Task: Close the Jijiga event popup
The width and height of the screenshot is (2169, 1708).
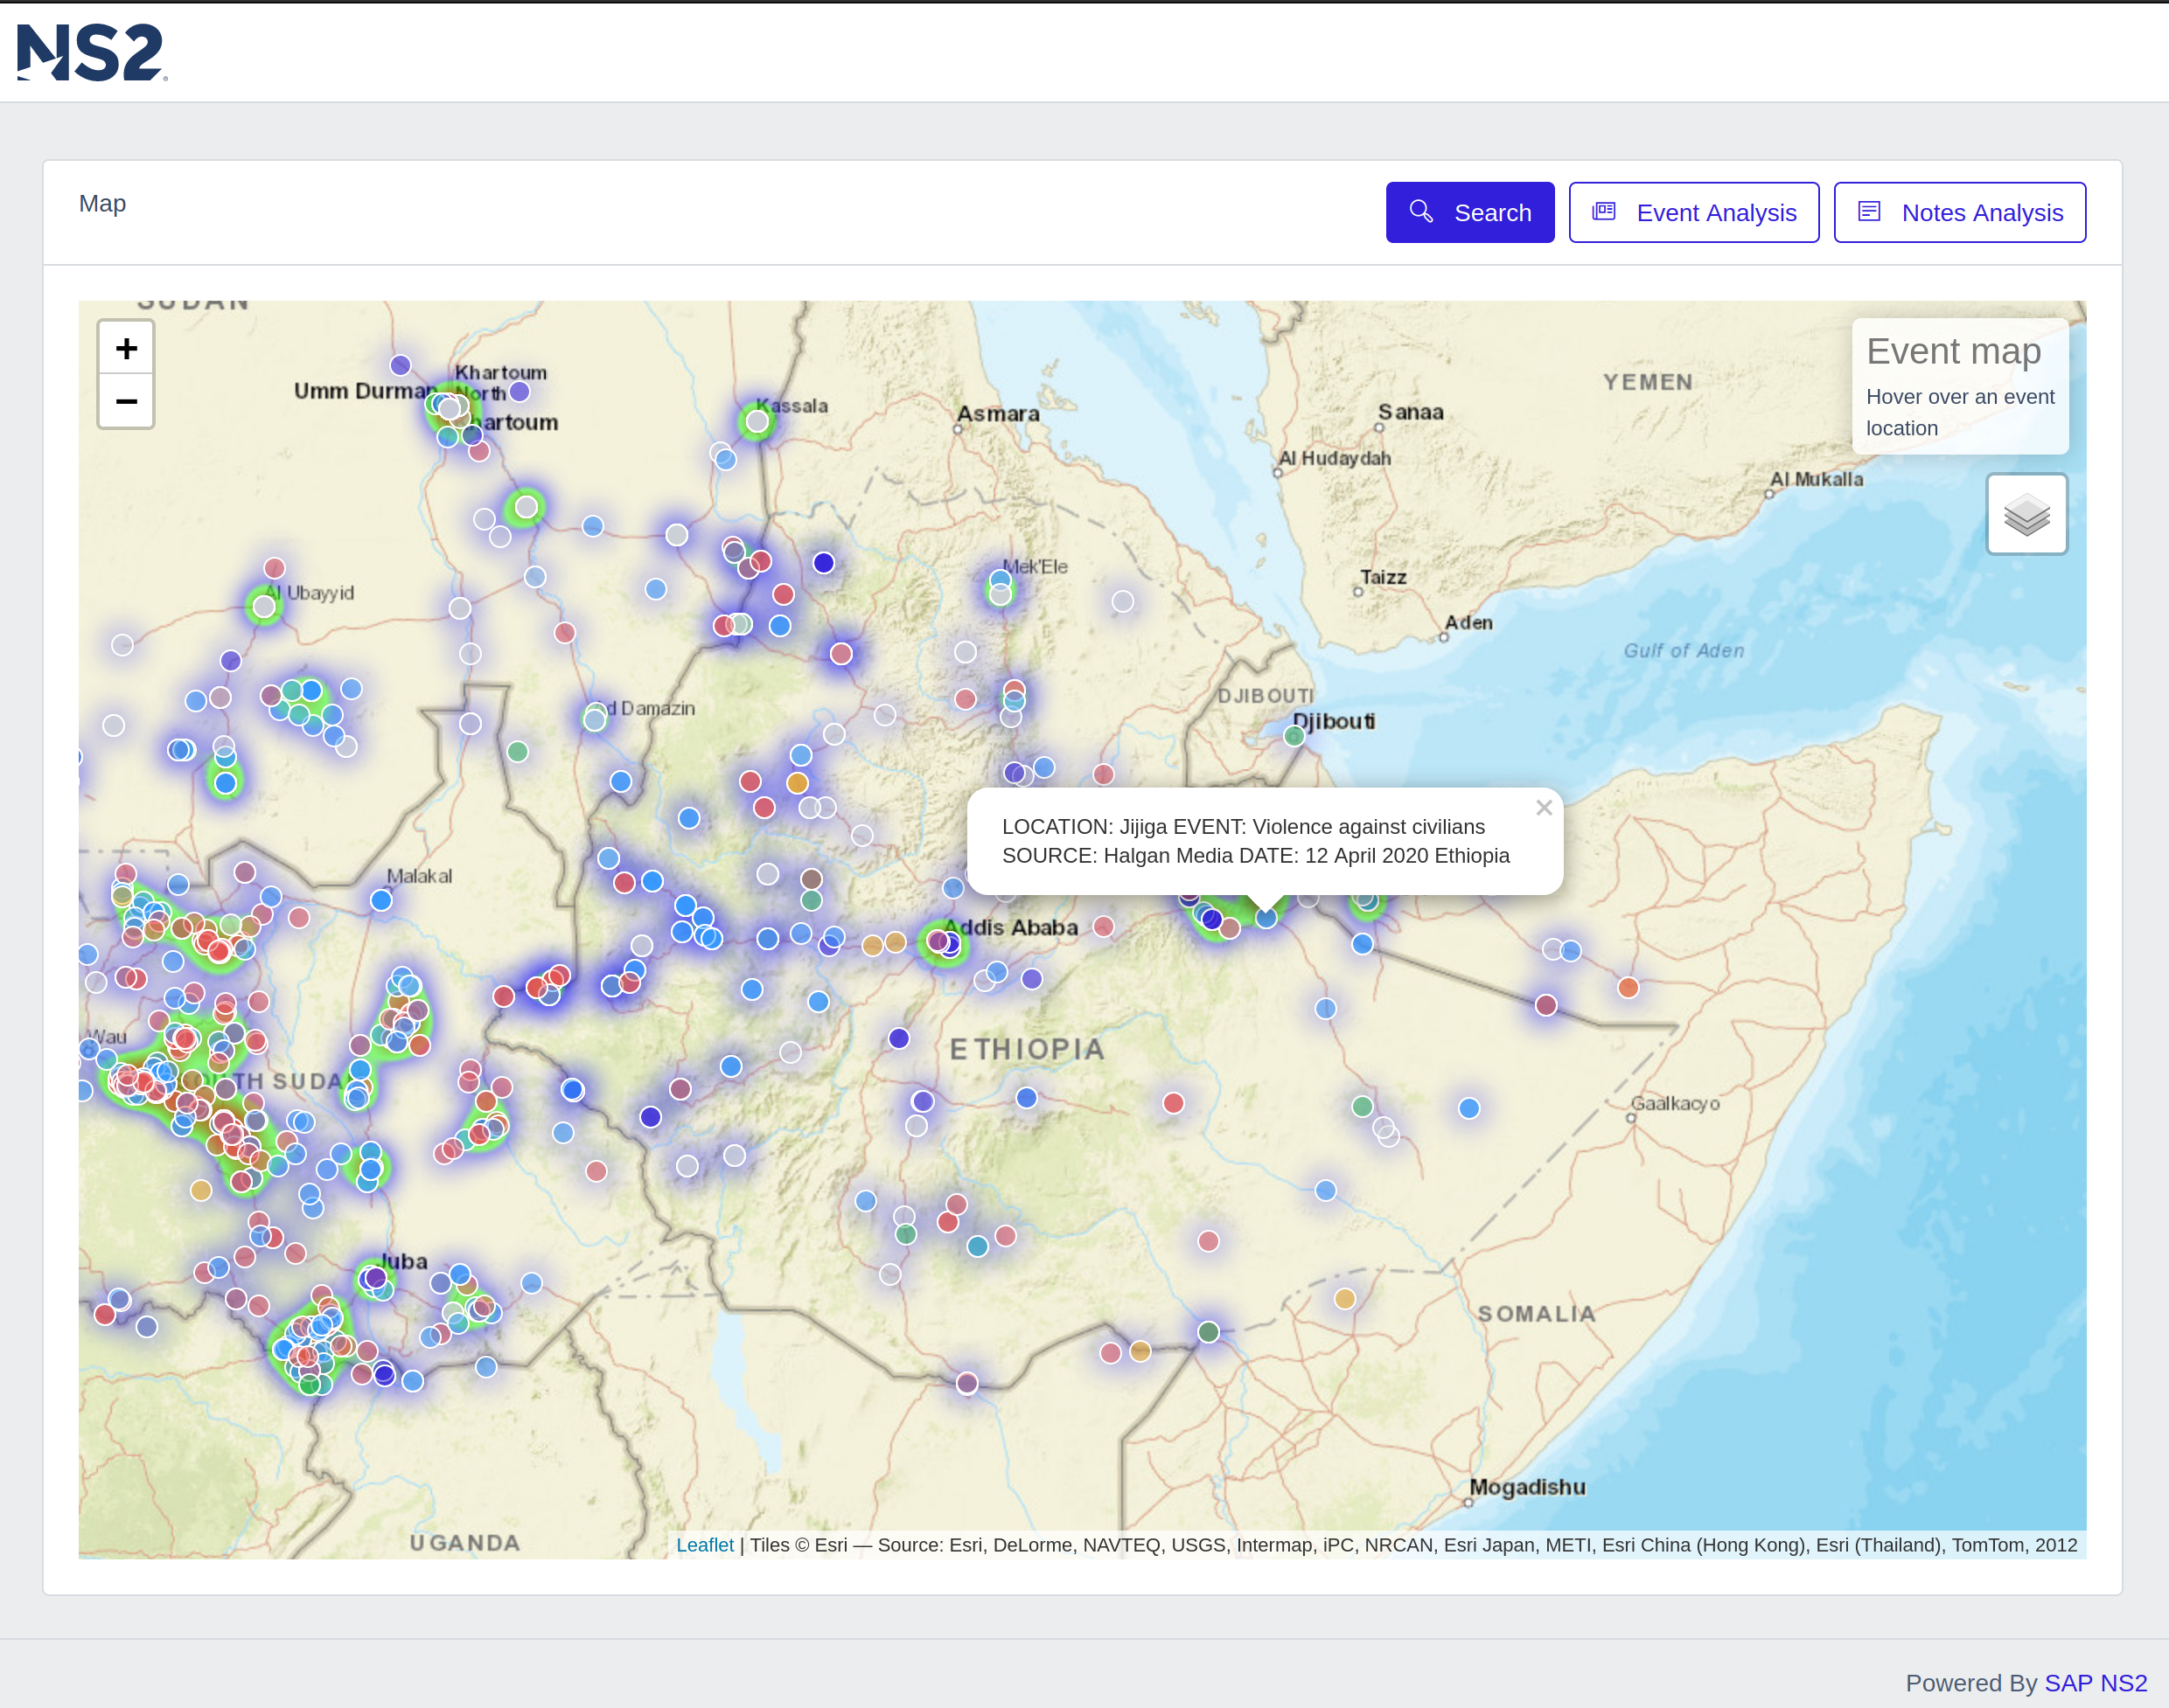Action: pos(1544,808)
